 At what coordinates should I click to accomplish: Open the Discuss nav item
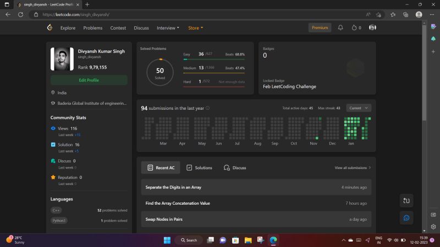point(141,28)
